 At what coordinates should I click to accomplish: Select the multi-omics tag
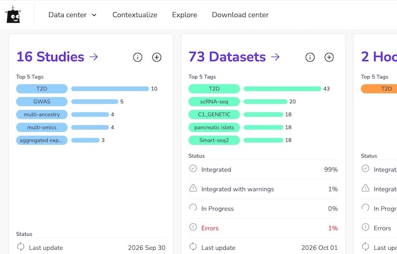[x=42, y=127]
